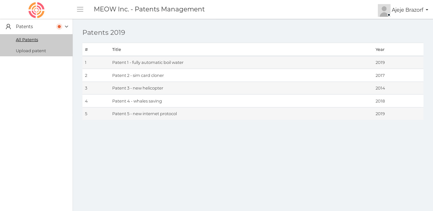Select the orange status dot beside Patents

click(x=59, y=27)
